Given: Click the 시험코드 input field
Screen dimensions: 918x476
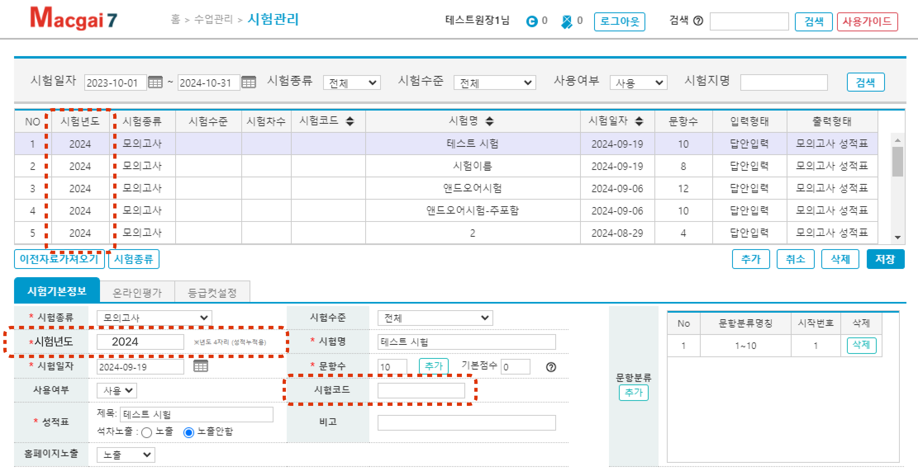Looking at the screenshot, I should tap(421, 390).
